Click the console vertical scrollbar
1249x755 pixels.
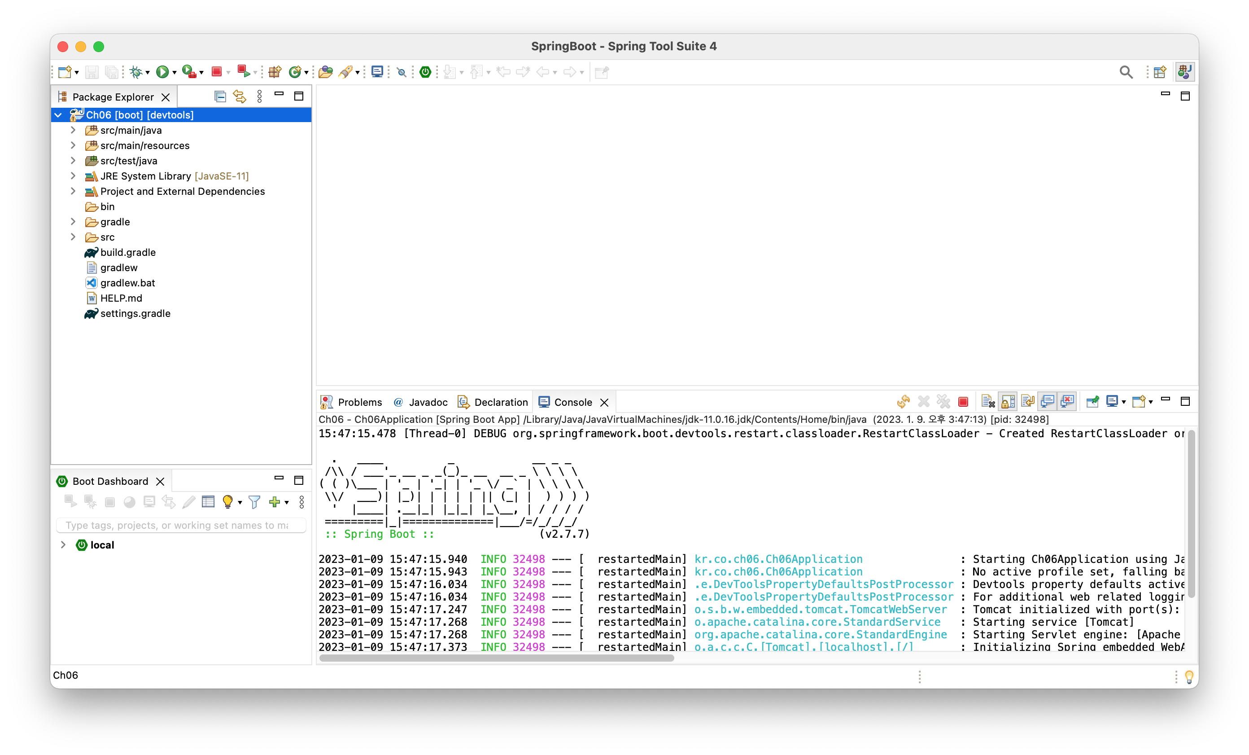coord(1191,513)
